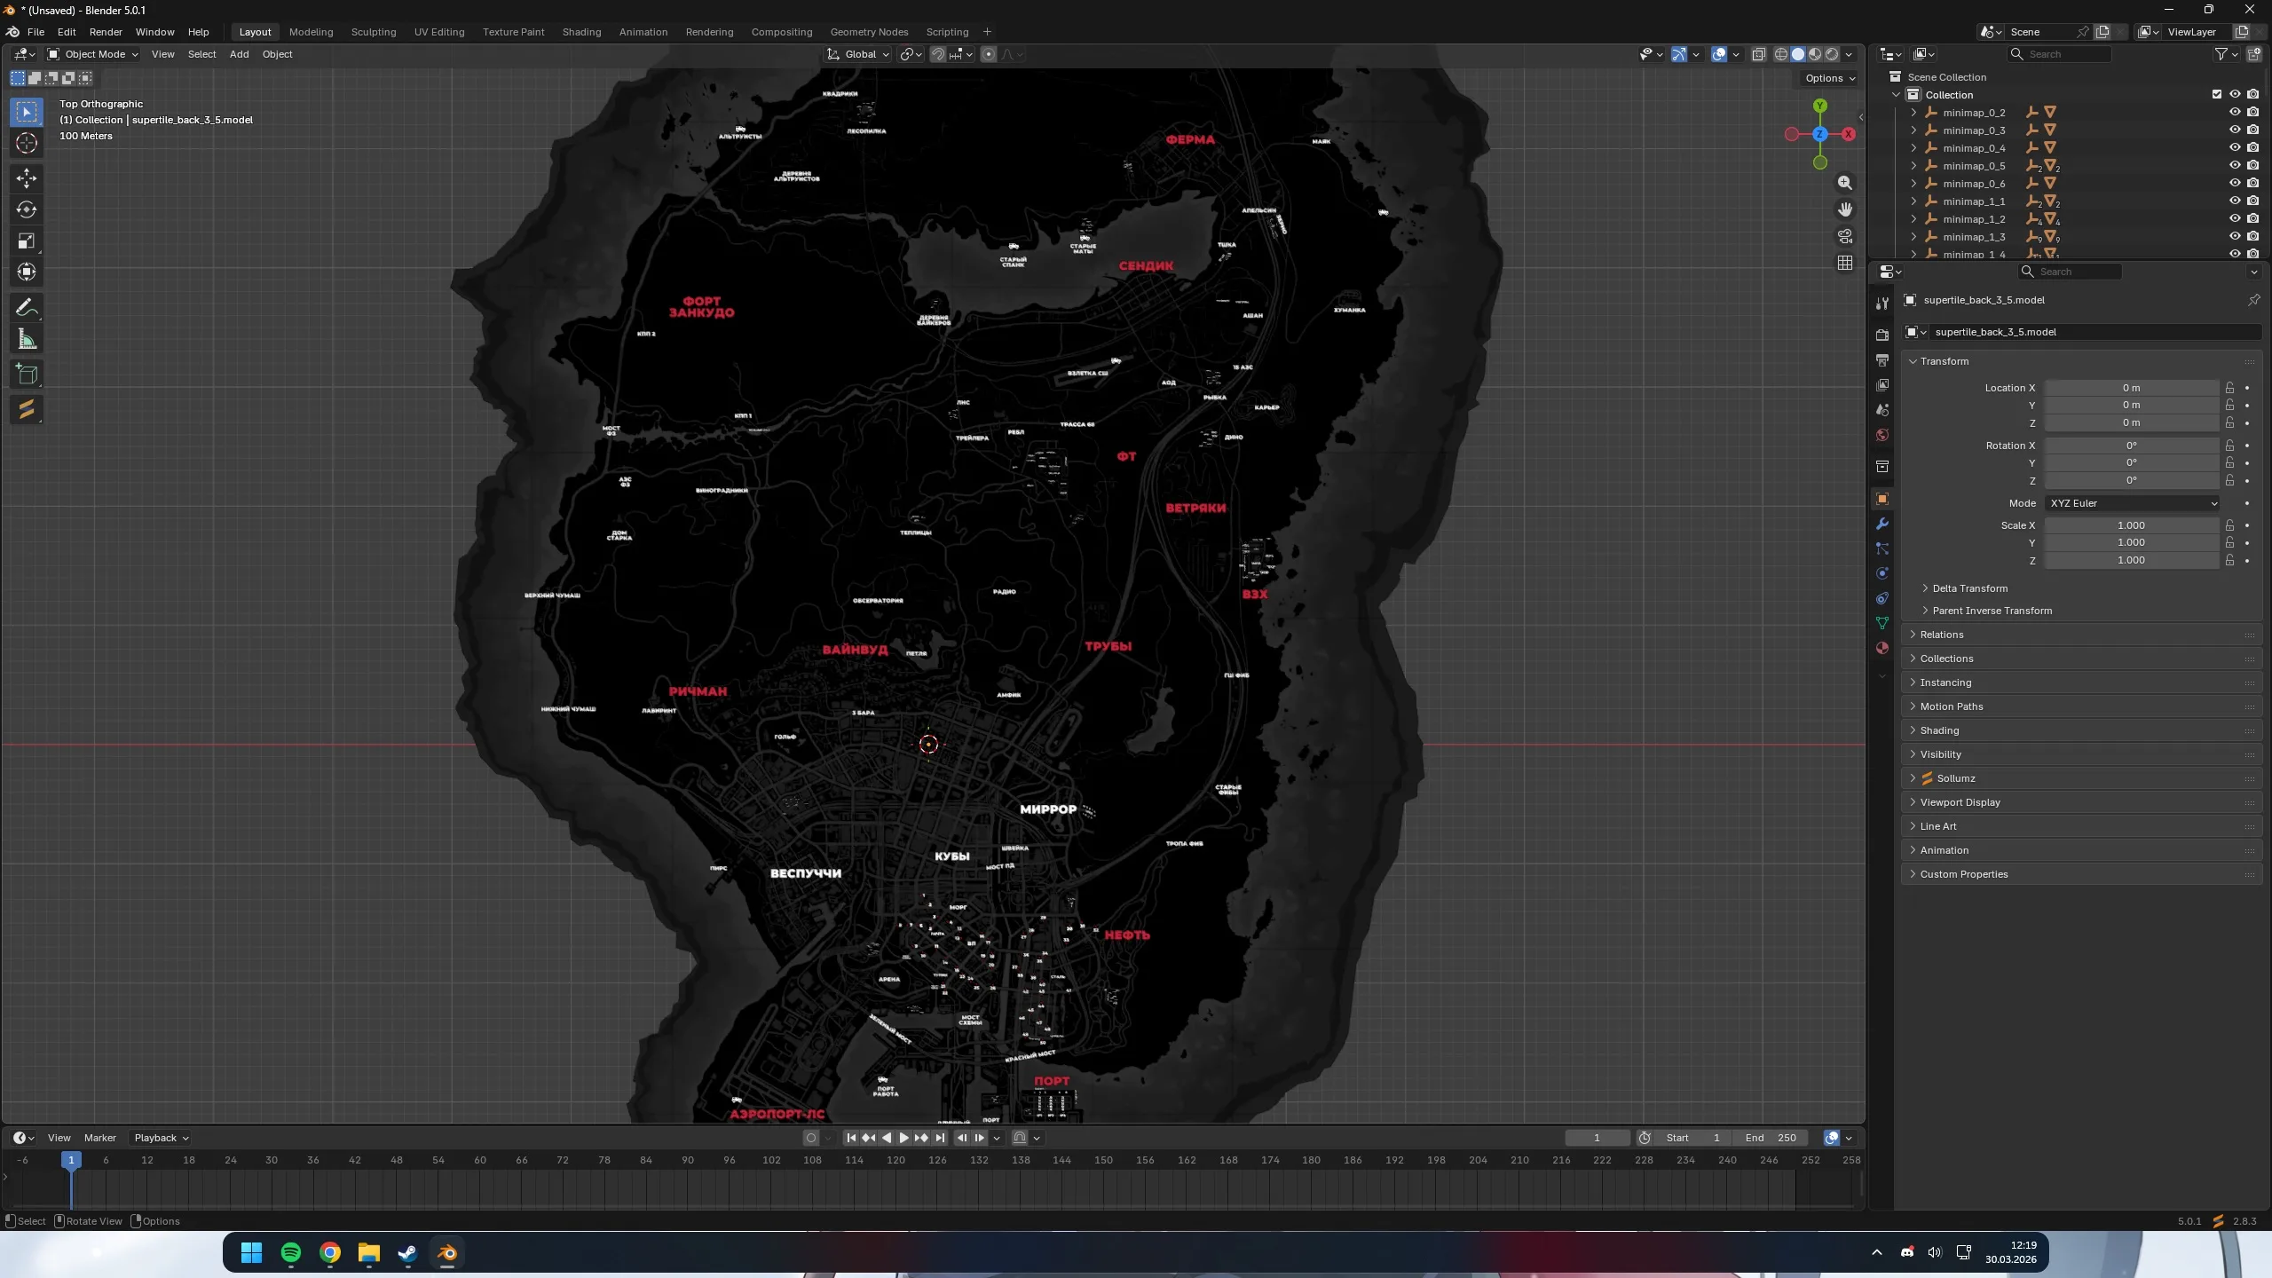Open the Scene properties tab
This screenshot has width=2272, height=1278.
click(x=1882, y=410)
